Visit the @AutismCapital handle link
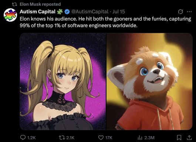This screenshot has height=142, width=196. point(90,11)
